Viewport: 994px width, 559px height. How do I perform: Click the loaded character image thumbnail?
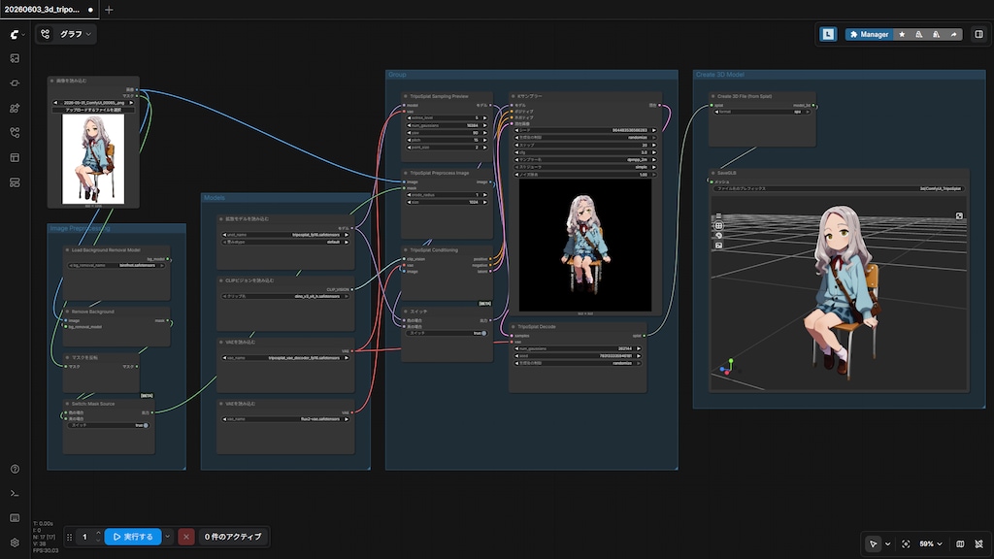coord(93,159)
